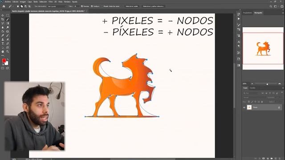Select the Dodge tool

(x=8, y=28)
